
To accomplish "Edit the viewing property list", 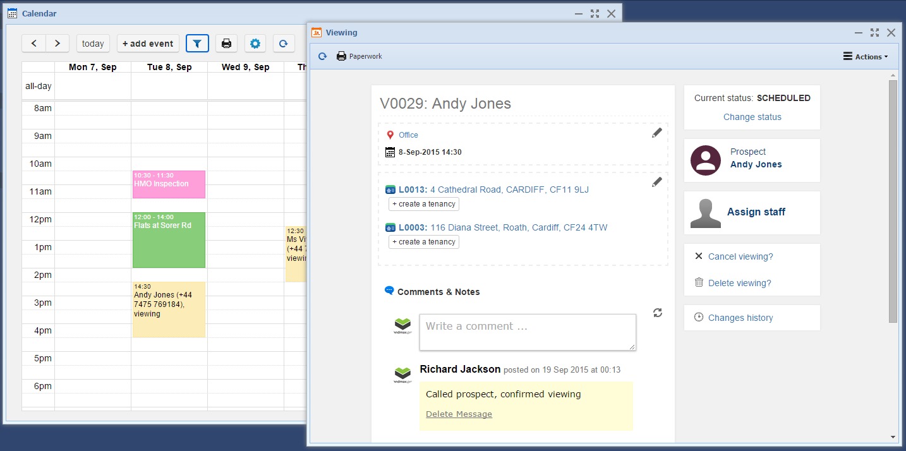I will click(657, 182).
